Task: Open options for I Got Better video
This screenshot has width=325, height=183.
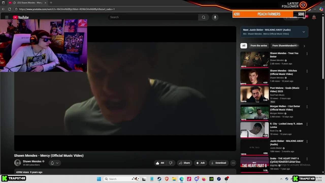Action: 307,107
